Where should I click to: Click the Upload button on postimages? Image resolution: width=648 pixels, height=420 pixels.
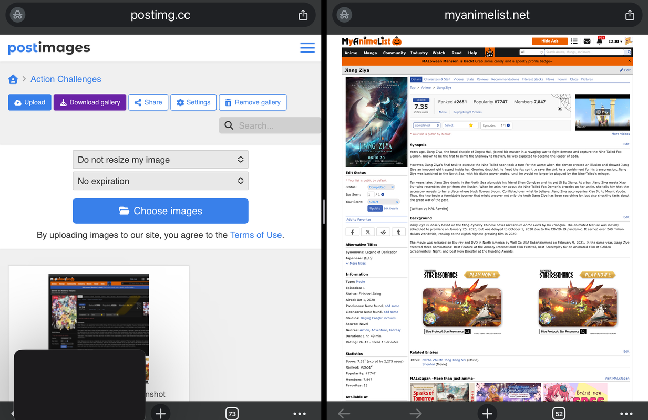pos(30,102)
